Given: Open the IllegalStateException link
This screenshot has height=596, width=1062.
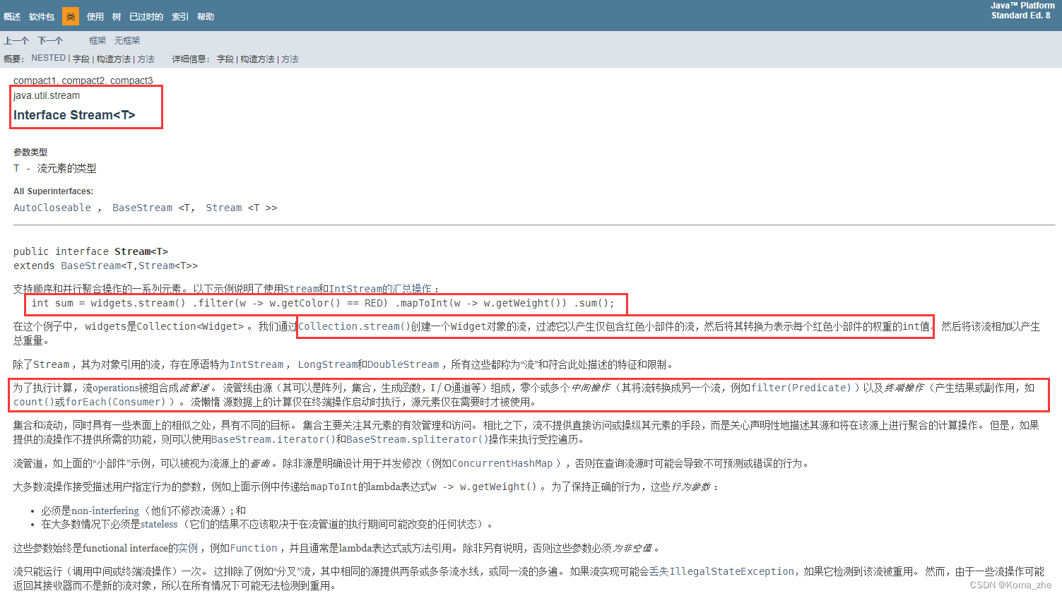Looking at the screenshot, I should 731,571.
